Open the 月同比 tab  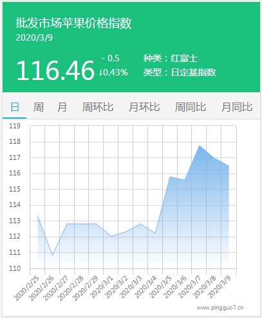click(237, 107)
